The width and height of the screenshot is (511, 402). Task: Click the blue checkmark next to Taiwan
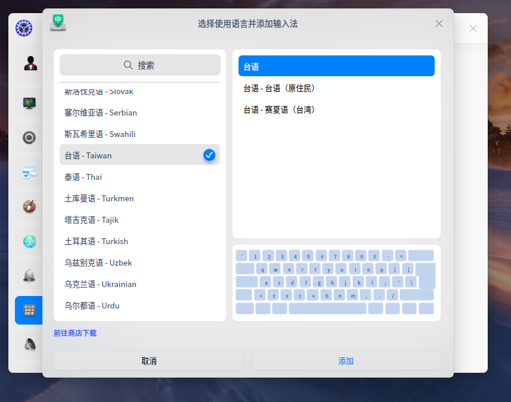click(209, 155)
